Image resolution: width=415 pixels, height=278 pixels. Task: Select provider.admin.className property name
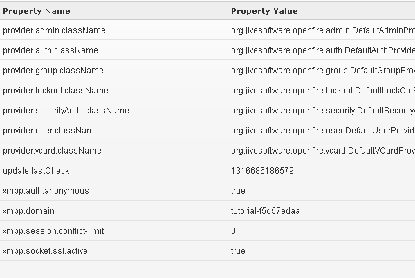(54, 30)
